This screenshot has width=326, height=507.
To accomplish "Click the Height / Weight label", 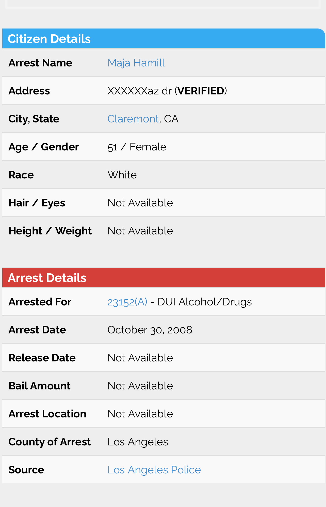I will coord(50,231).
